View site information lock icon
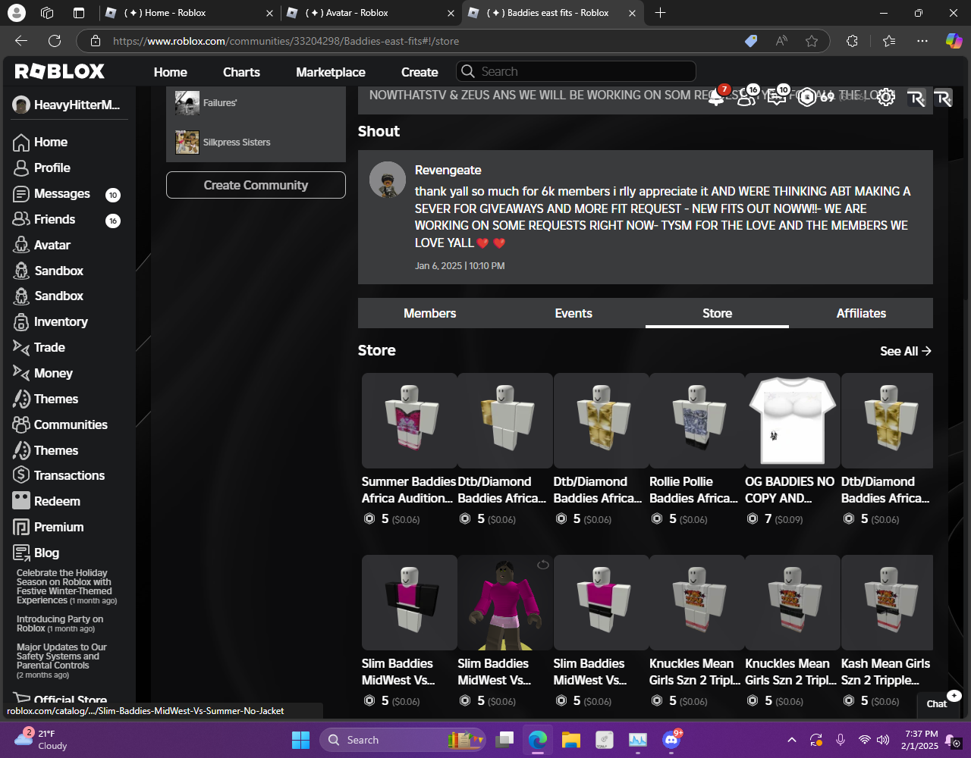 coord(95,41)
